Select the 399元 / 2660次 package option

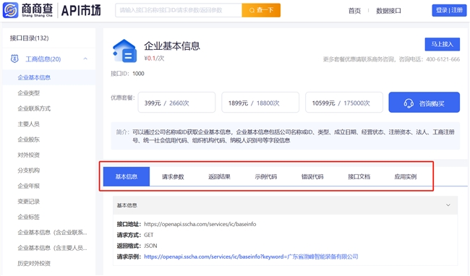point(176,103)
